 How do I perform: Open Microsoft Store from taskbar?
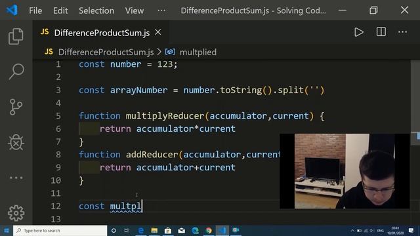point(168,230)
